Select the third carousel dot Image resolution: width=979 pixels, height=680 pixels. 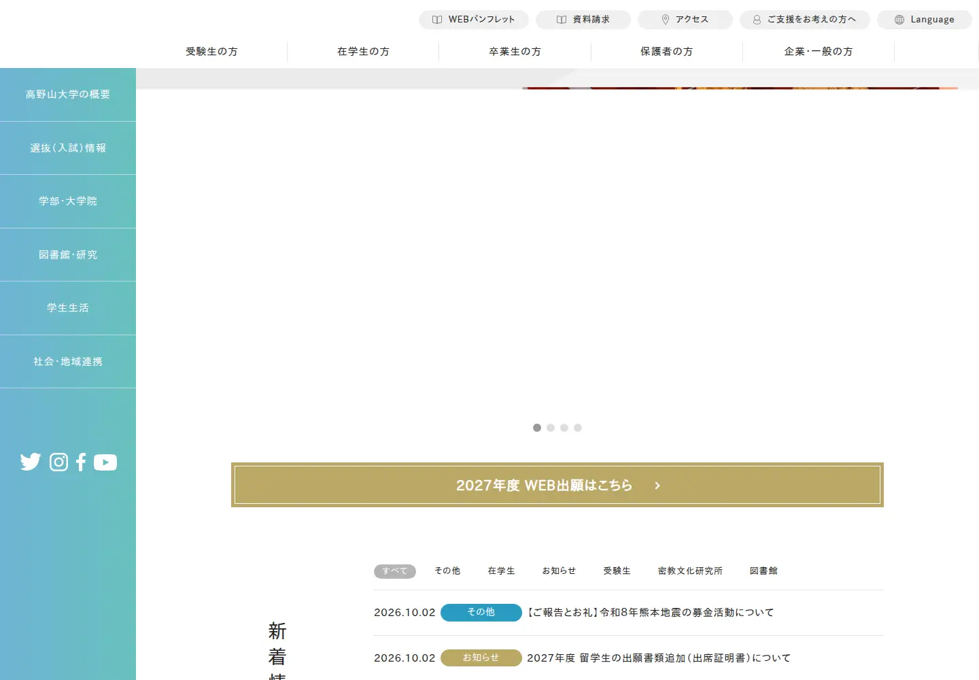click(x=564, y=428)
